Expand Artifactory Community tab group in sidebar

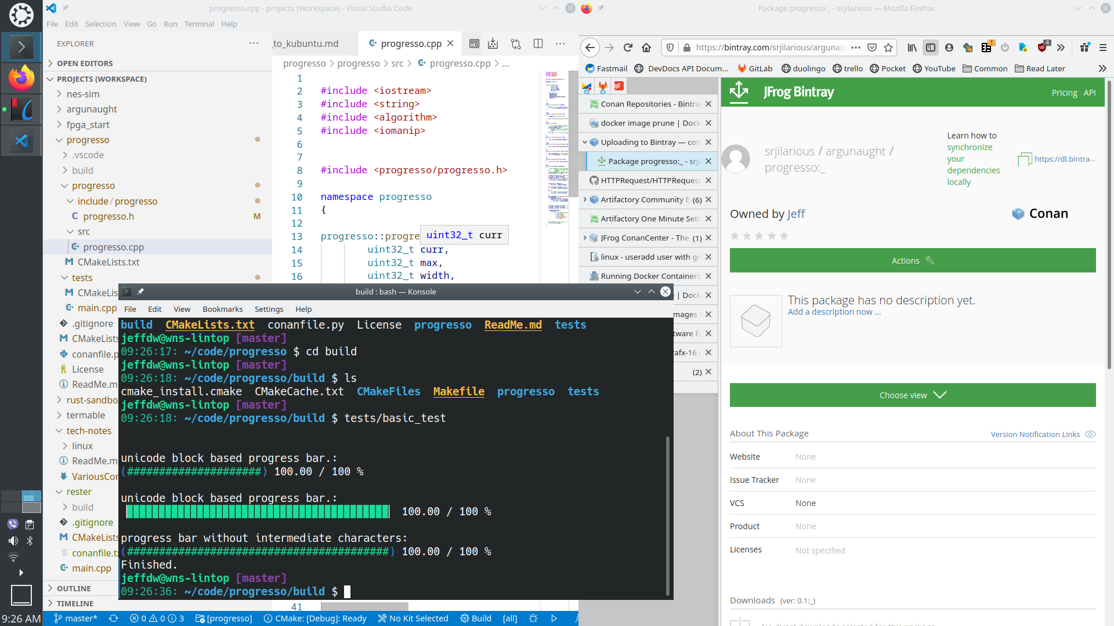pyautogui.click(x=585, y=199)
